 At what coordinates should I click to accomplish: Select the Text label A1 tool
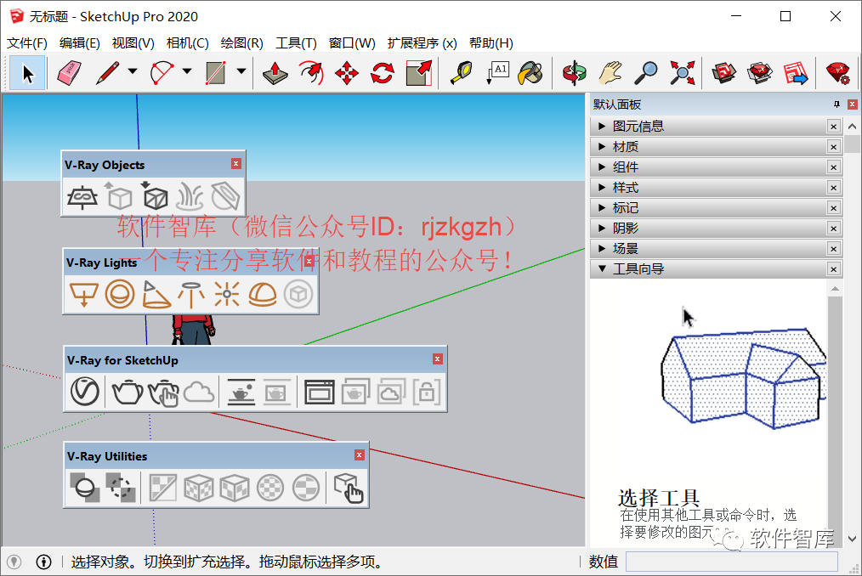[497, 72]
